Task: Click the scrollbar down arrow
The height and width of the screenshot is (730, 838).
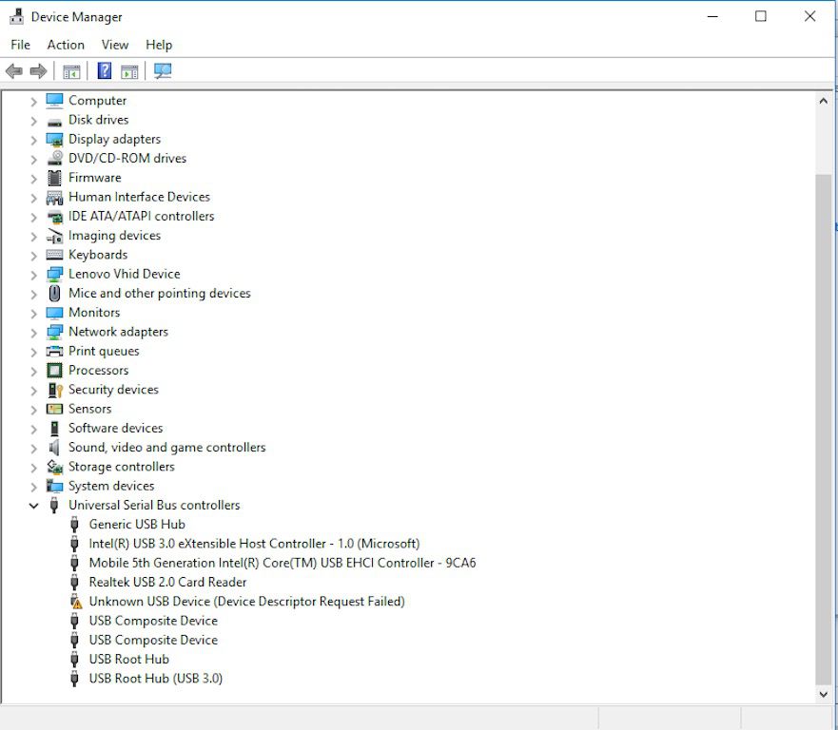Action: [823, 694]
